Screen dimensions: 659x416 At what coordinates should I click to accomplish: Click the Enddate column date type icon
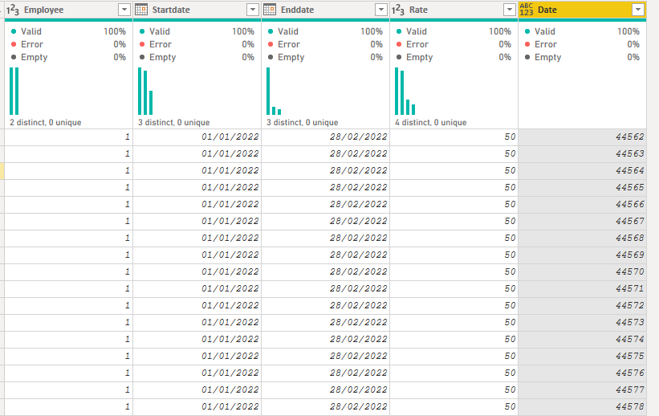coord(270,10)
